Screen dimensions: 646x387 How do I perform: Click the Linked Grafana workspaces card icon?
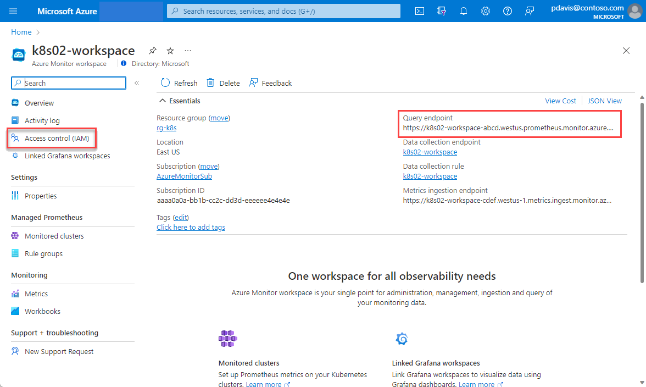pyautogui.click(x=402, y=339)
